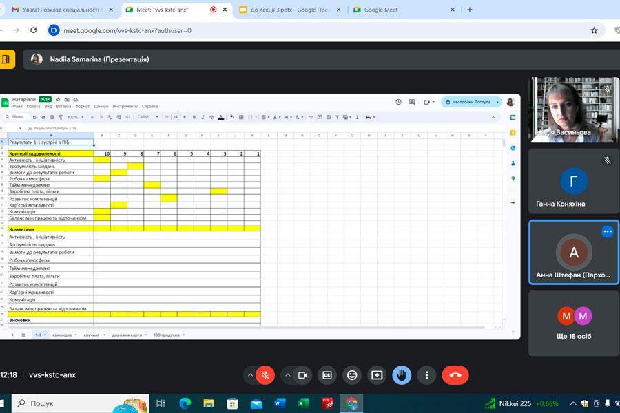The height and width of the screenshot is (413, 620).
Task: Click the filter icon in Sheets toolbar
Action: (337, 117)
